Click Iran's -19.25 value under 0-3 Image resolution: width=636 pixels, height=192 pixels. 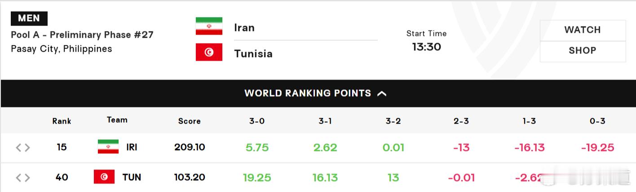[597, 147]
